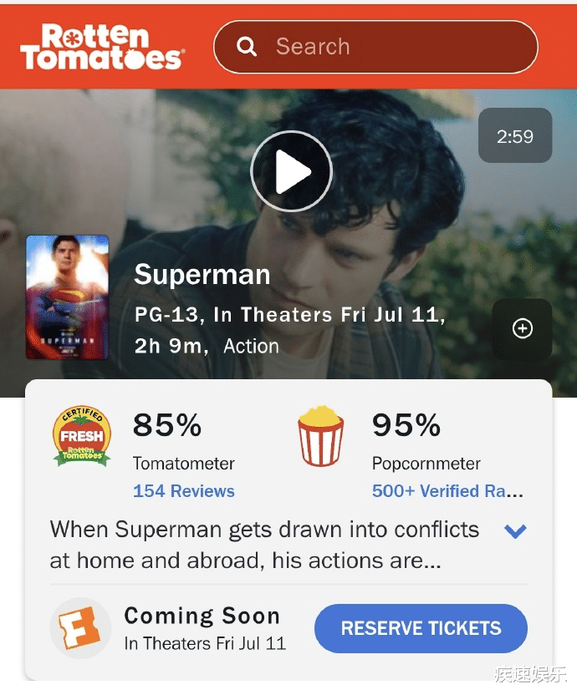
Task: Click the 2:59 trailer duration badge
Action: pos(514,136)
